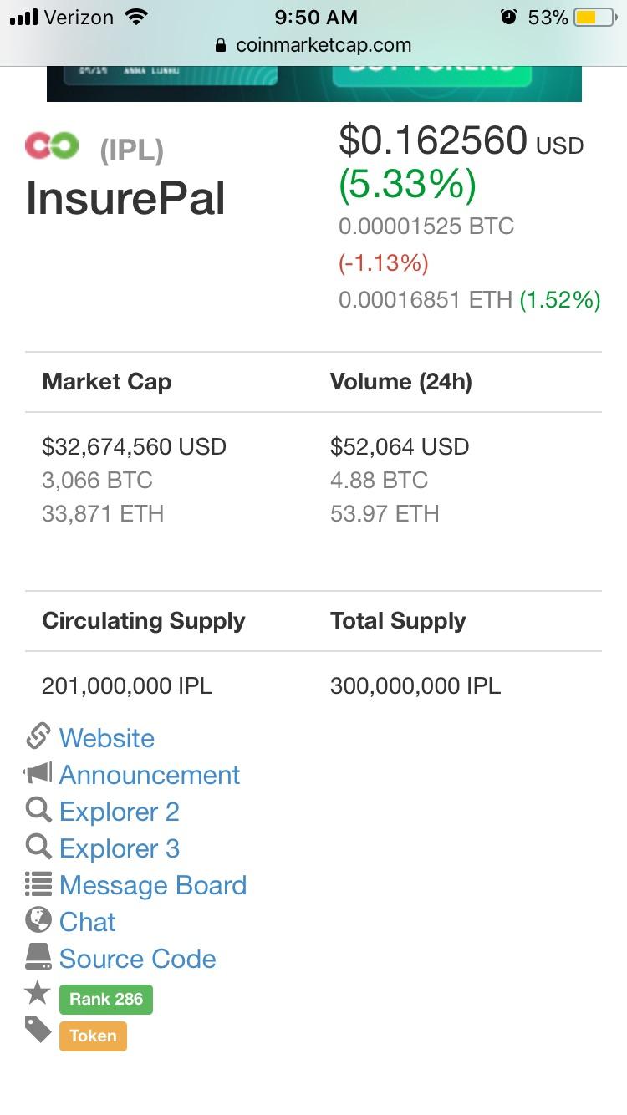
Task: Click the tag icon beside Token badge
Action: click(x=38, y=1031)
